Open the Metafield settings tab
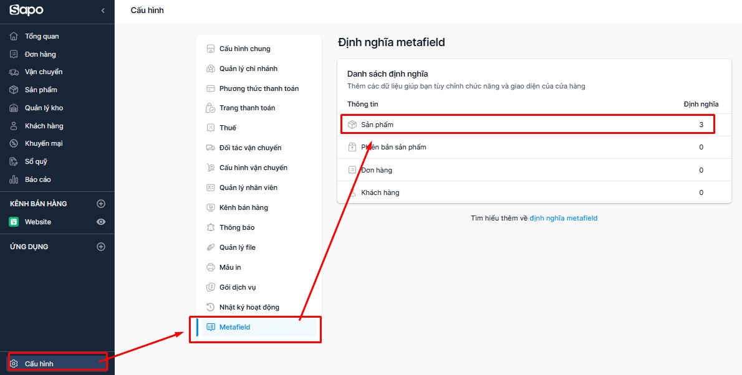The image size is (742, 375). pyautogui.click(x=259, y=327)
